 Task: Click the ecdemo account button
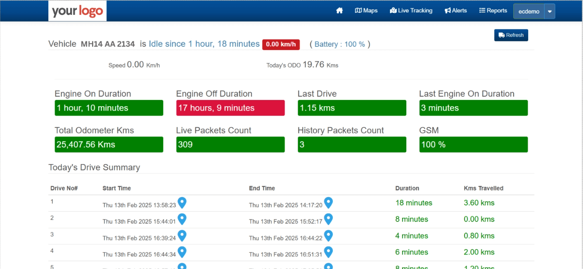point(529,12)
